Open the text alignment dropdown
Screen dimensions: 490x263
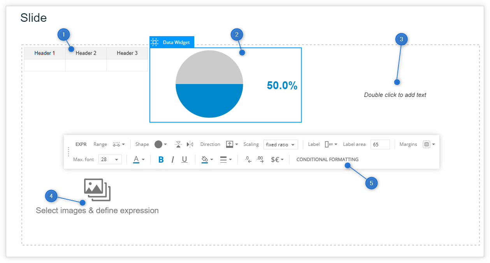pos(226,160)
